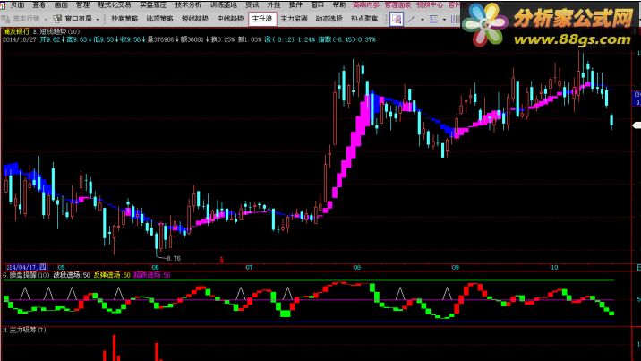Click the 05 month marker on time axis
641x361 pixels.
point(61,267)
